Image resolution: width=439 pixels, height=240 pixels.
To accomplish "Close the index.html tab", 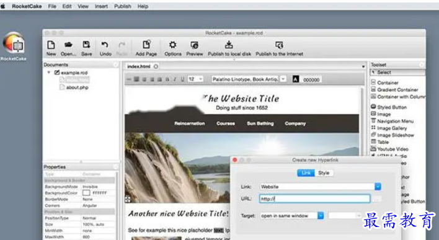I will click(156, 66).
